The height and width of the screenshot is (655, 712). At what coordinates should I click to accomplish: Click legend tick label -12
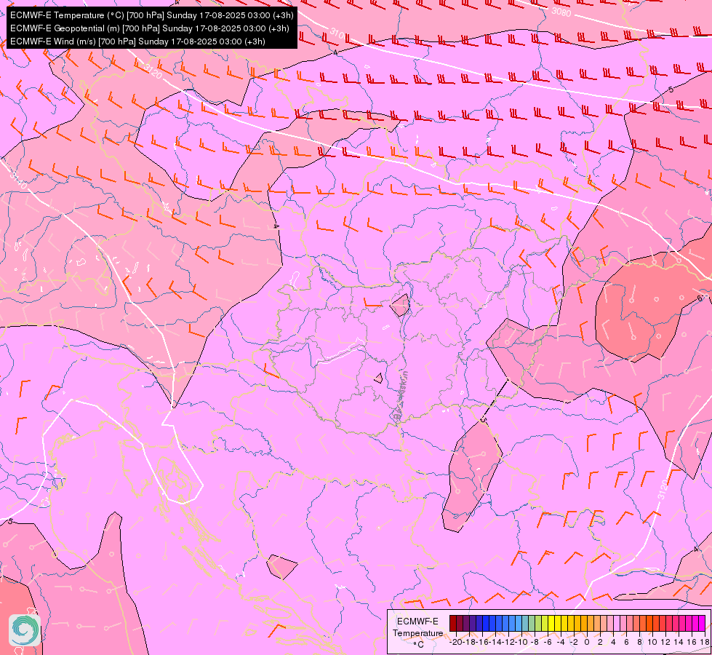click(x=508, y=643)
